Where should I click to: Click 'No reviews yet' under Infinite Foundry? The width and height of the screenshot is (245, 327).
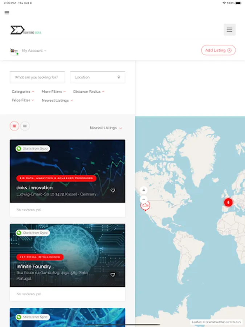tap(29, 294)
